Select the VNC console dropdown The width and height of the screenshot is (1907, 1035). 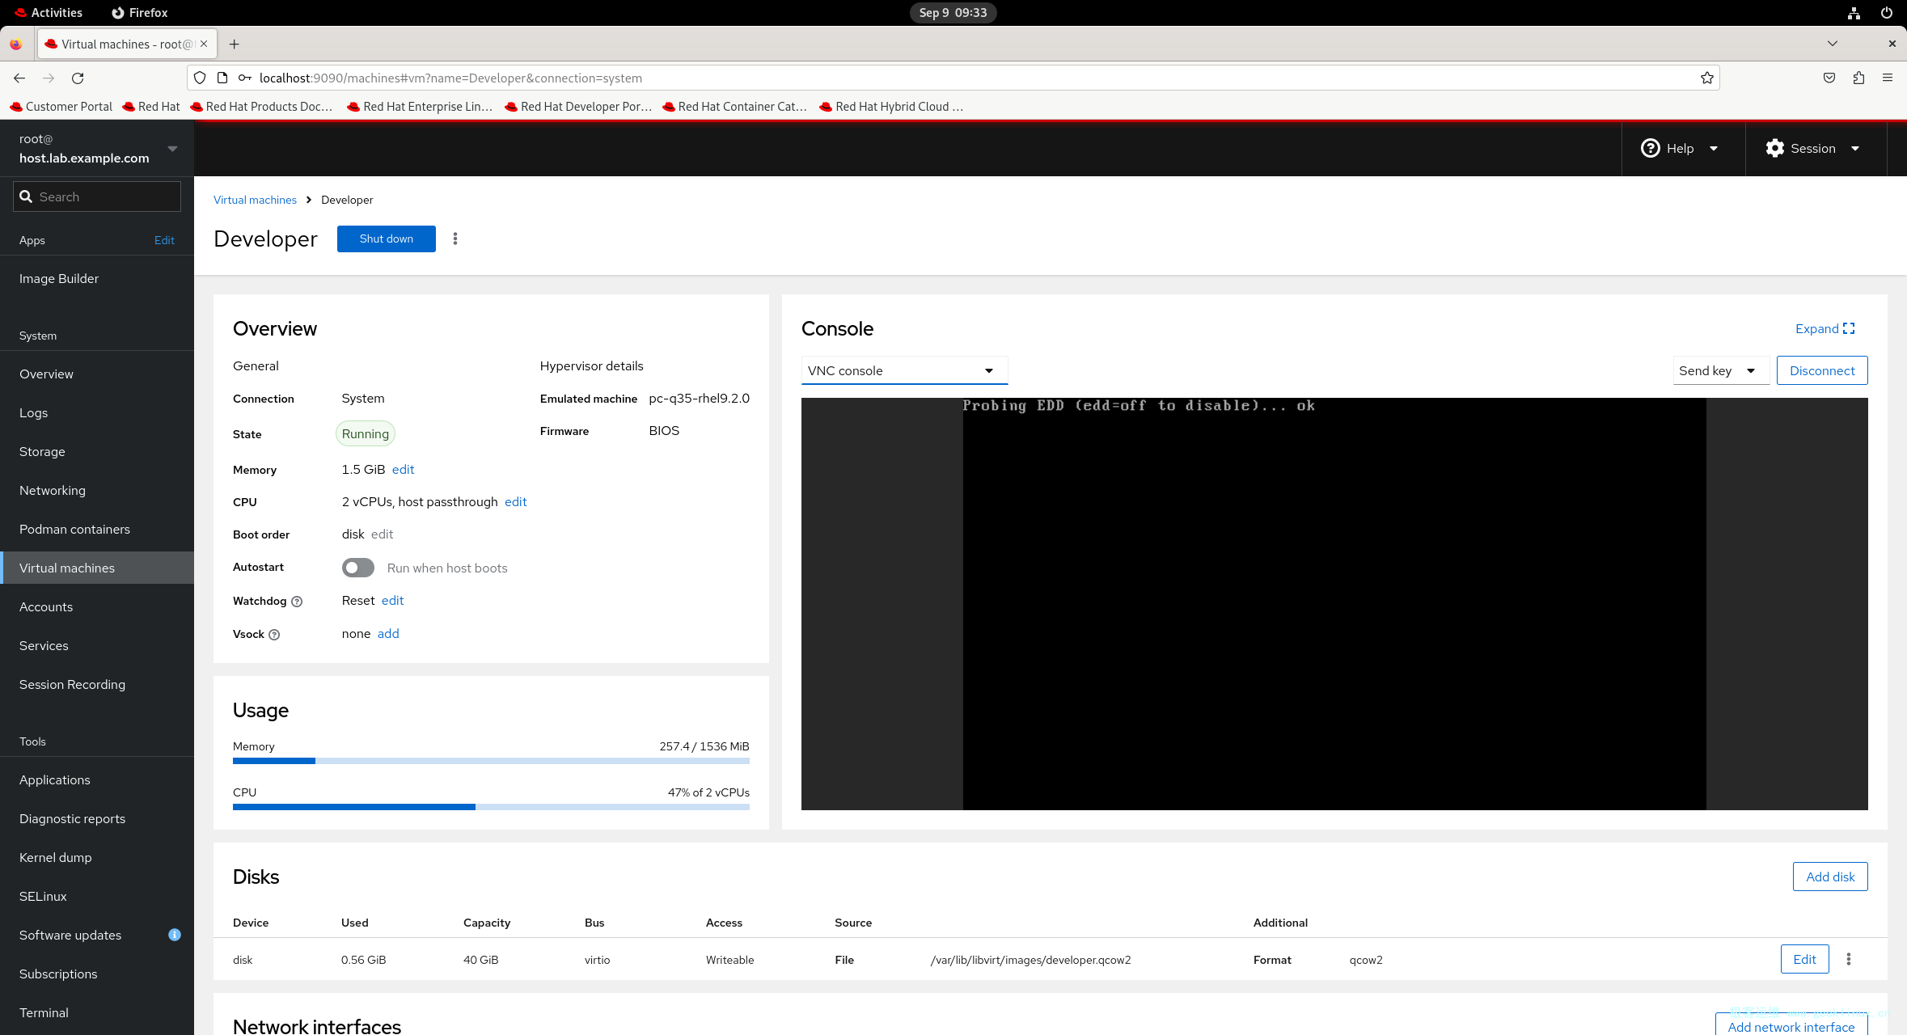[x=899, y=370]
